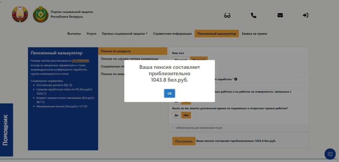Open "Заявка на прием" menu item

pos(254,33)
